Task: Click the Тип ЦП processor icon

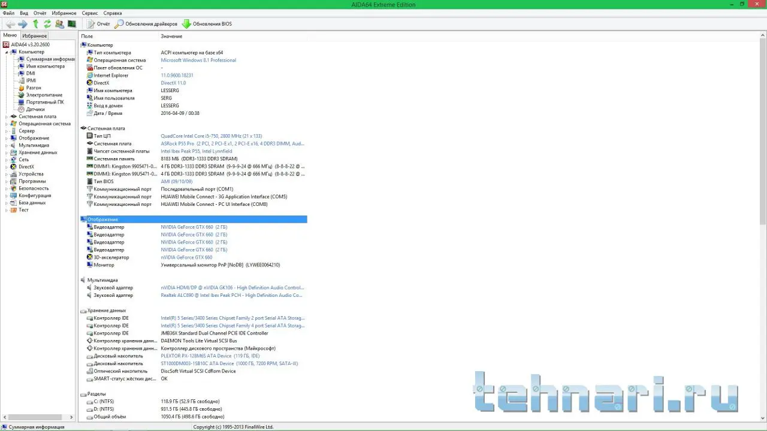Action: pos(89,136)
